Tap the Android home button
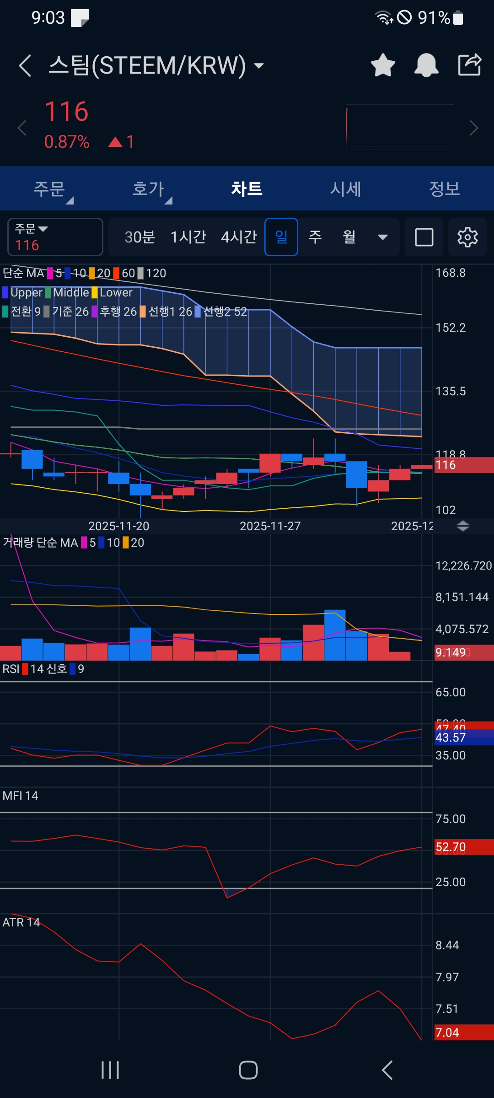This screenshot has width=494, height=1098. 248,1070
